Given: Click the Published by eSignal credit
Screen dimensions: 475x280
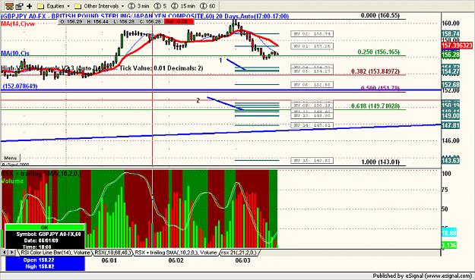Looking at the screenshot, I should click(422, 275).
